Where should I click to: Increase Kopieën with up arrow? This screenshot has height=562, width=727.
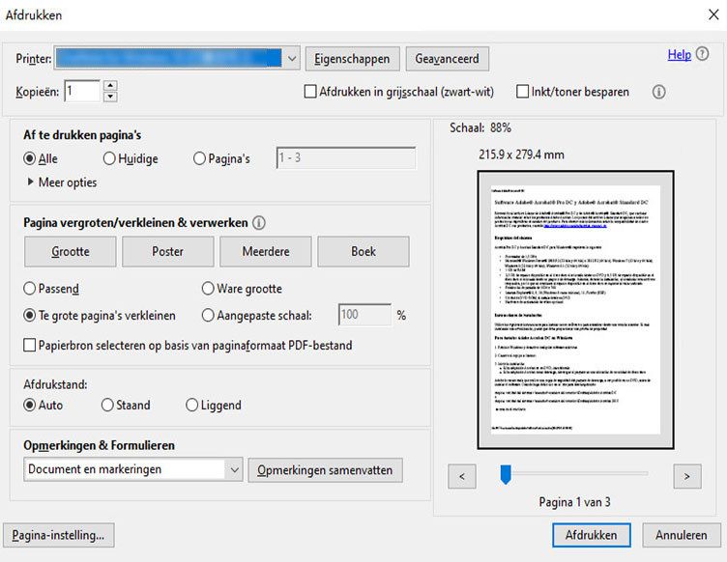[x=110, y=85]
